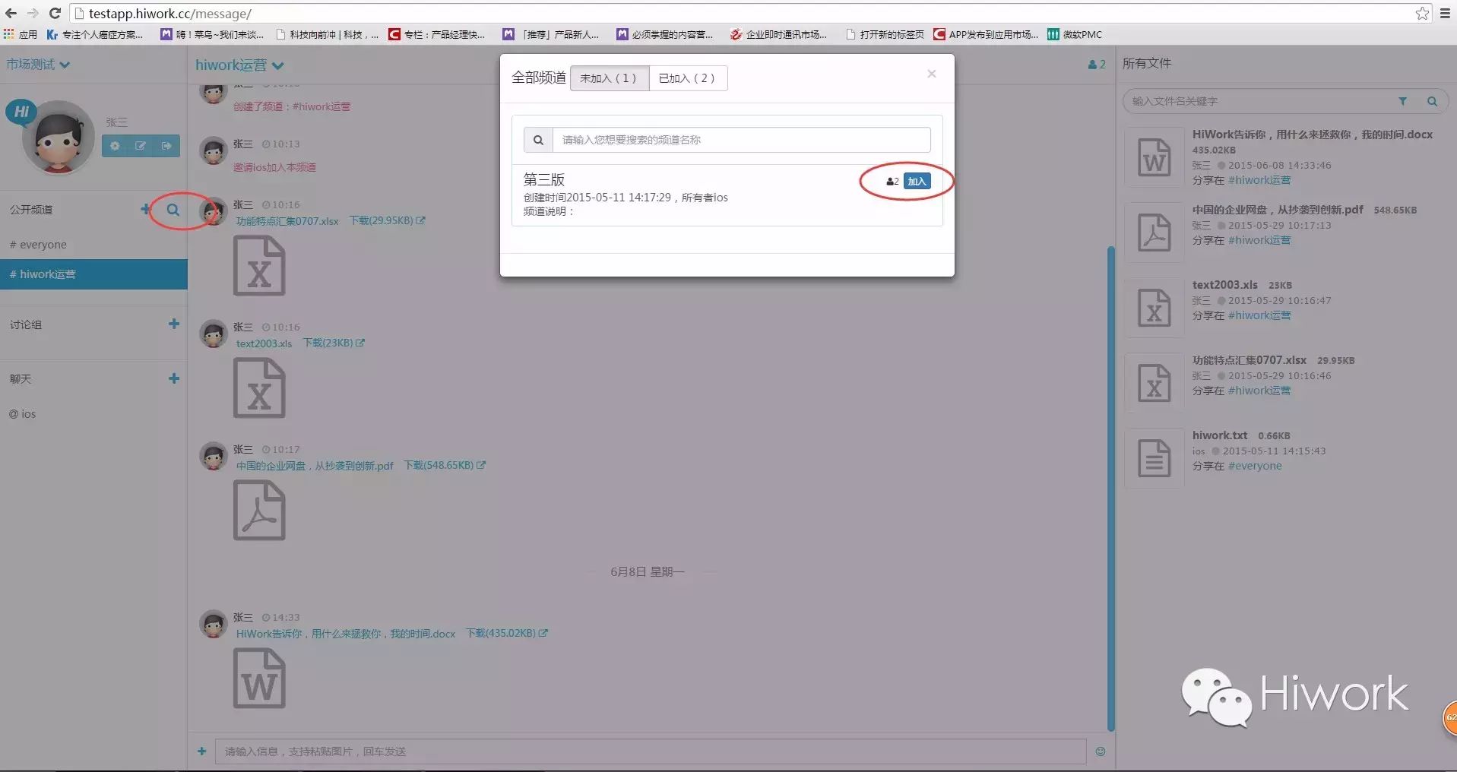Click Word icon in chat message
Image resolution: width=1457 pixels, height=772 pixels.
(x=259, y=679)
